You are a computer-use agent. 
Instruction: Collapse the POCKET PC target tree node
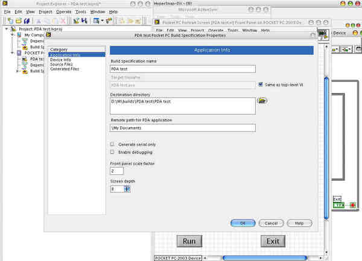[12, 53]
